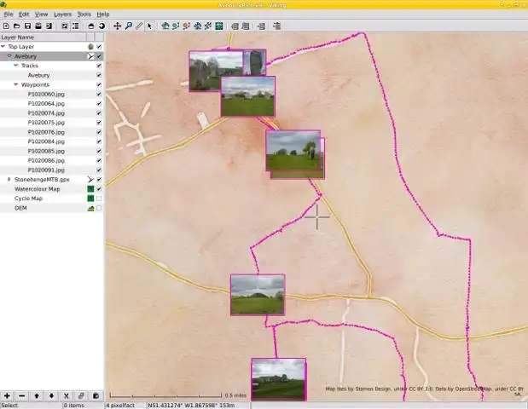Enable the Cyclo Map layer checkbox
This screenshot has height=409, width=528.
click(x=99, y=199)
